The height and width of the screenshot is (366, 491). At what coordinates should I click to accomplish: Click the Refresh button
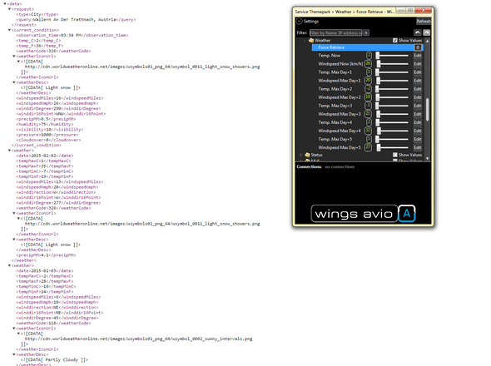pos(424,22)
